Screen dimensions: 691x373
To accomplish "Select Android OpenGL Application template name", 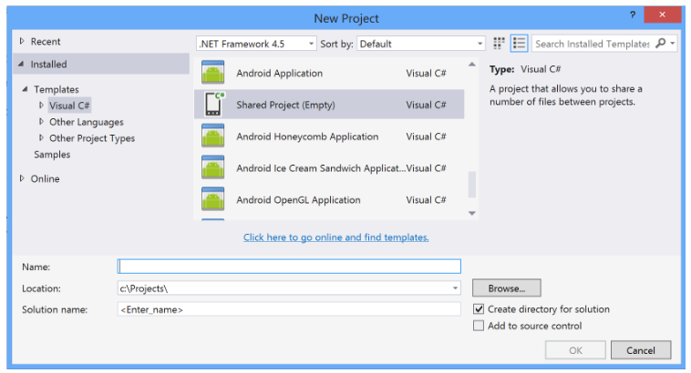I will [298, 200].
